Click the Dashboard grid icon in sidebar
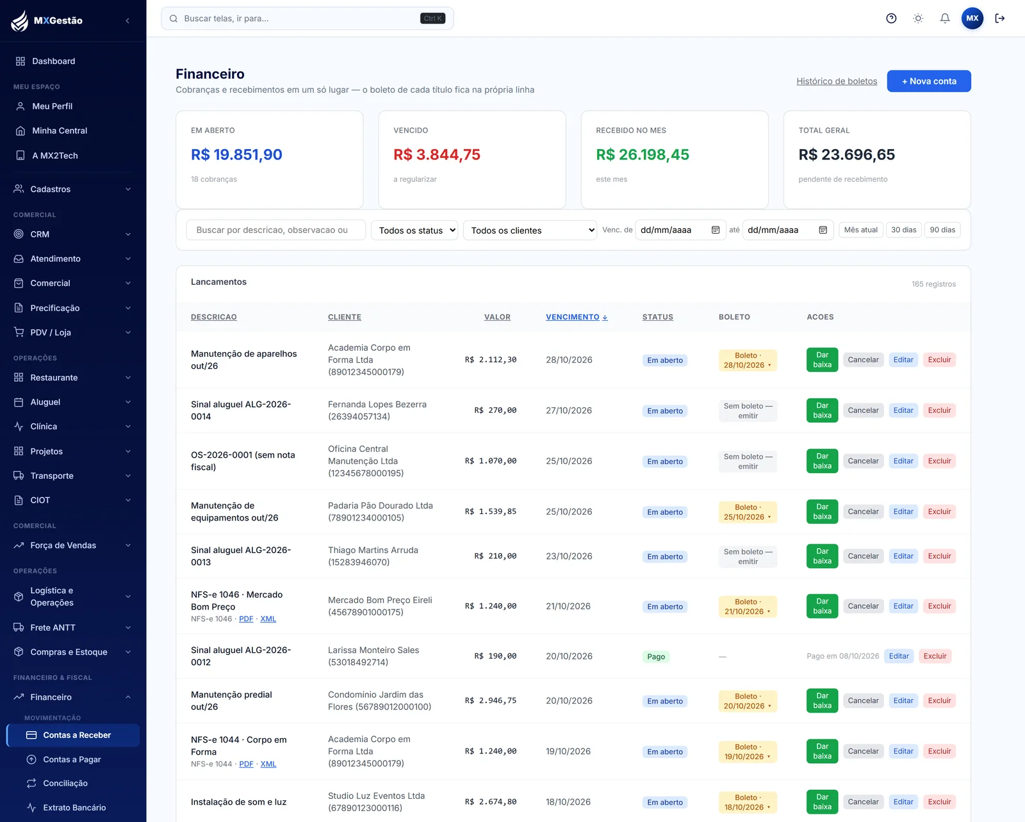 click(20, 61)
